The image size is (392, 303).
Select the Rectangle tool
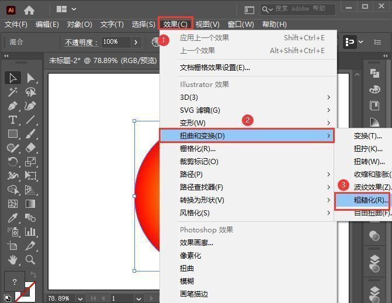tap(13, 134)
